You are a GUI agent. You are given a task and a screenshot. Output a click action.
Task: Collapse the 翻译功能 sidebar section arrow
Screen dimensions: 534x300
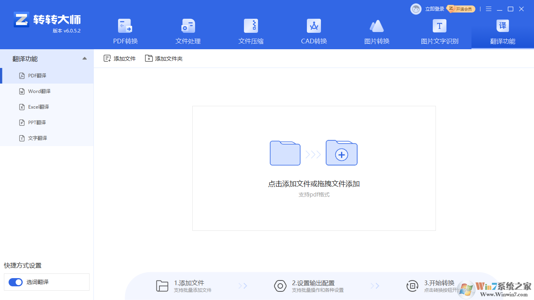(x=84, y=59)
